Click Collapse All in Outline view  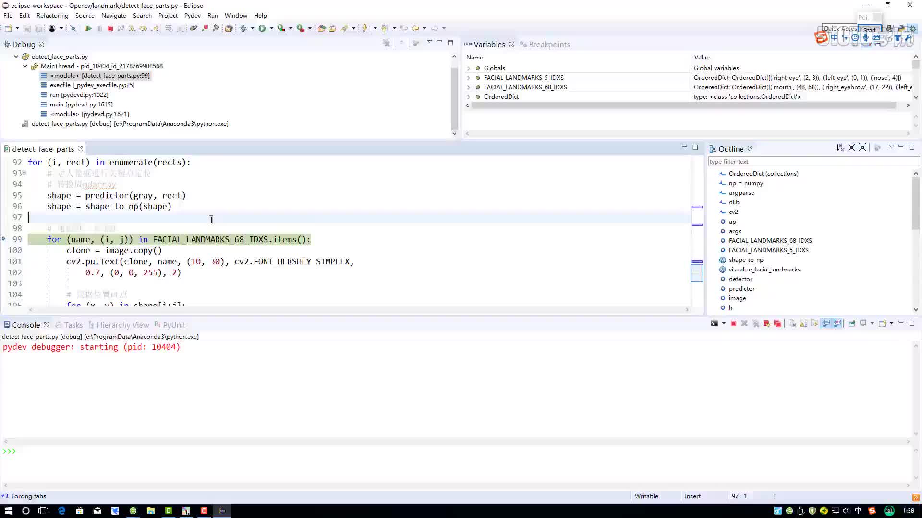(x=851, y=148)
